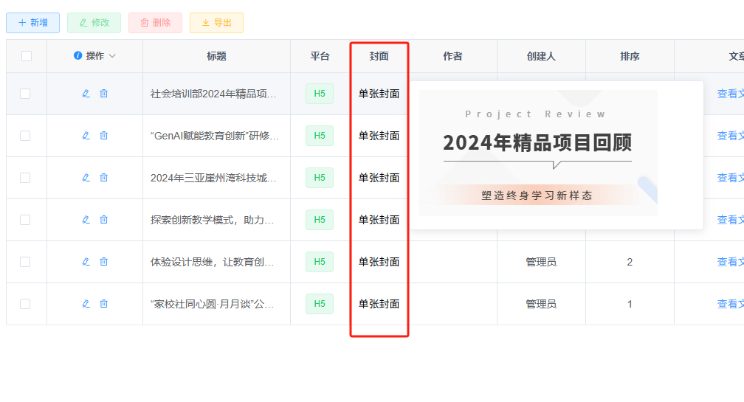Click the 修改 (edit) button
Image resolution: width=744 pixels, height=402 pixels.
94,23
